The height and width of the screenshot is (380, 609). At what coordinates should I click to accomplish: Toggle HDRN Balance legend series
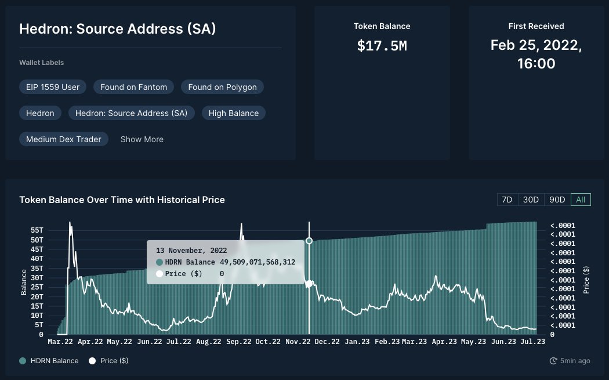tap(49, 361)
